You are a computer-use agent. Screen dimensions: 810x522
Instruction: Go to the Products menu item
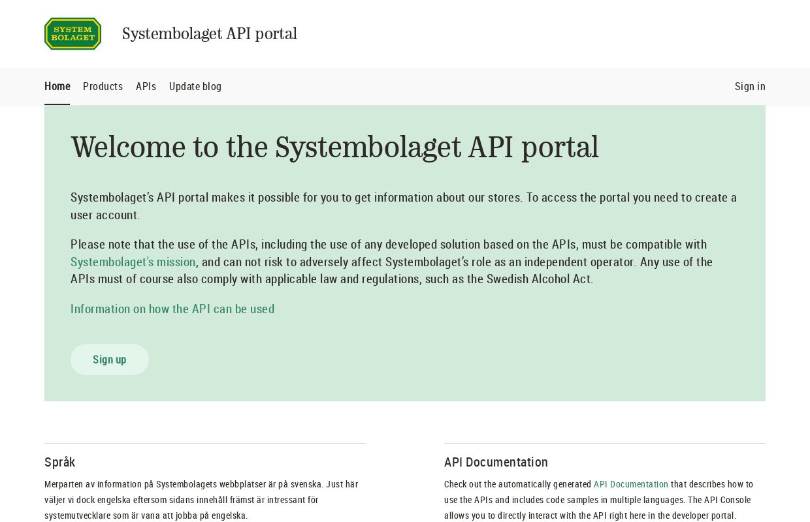tap(103, 86)
